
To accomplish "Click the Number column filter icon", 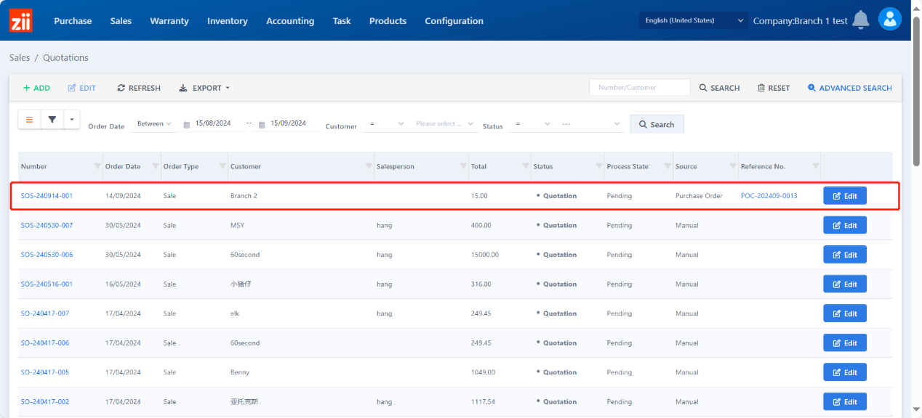I will [x=97, y=167].
